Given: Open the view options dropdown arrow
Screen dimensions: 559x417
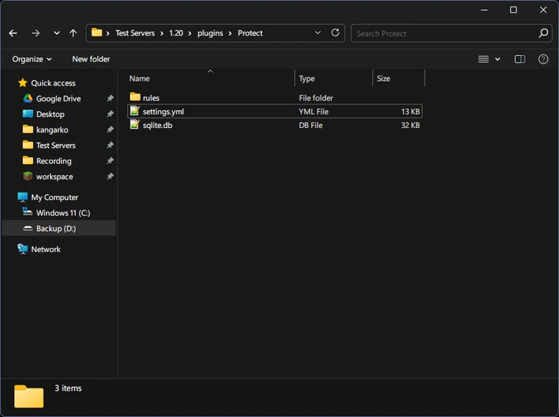Looking at the screenshot, I should tap(498, 59).
